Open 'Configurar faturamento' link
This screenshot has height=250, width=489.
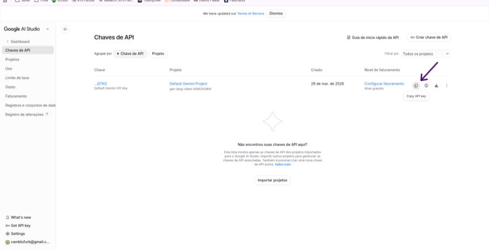click(x=384, y=84)
